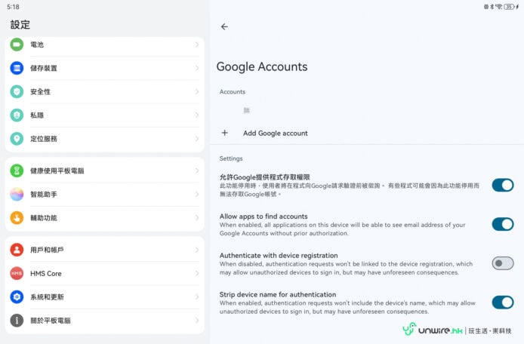Image resolution: width=524 pixels, height=344 pixels.
Task: Tap the accessibility (輔助功能) hand icon
Action: tap(17, 218)
